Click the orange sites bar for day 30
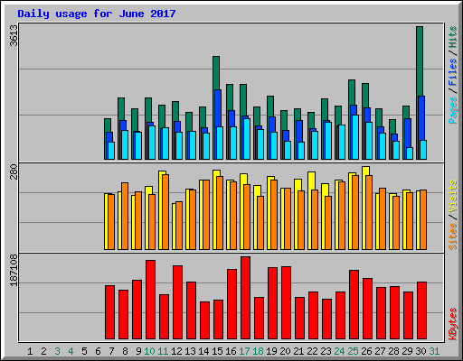Image resolution: width=463 pixels, height=361 pixels. click(423, 220)
